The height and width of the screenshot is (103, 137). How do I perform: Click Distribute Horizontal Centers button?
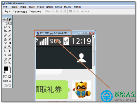click(85, 11)
